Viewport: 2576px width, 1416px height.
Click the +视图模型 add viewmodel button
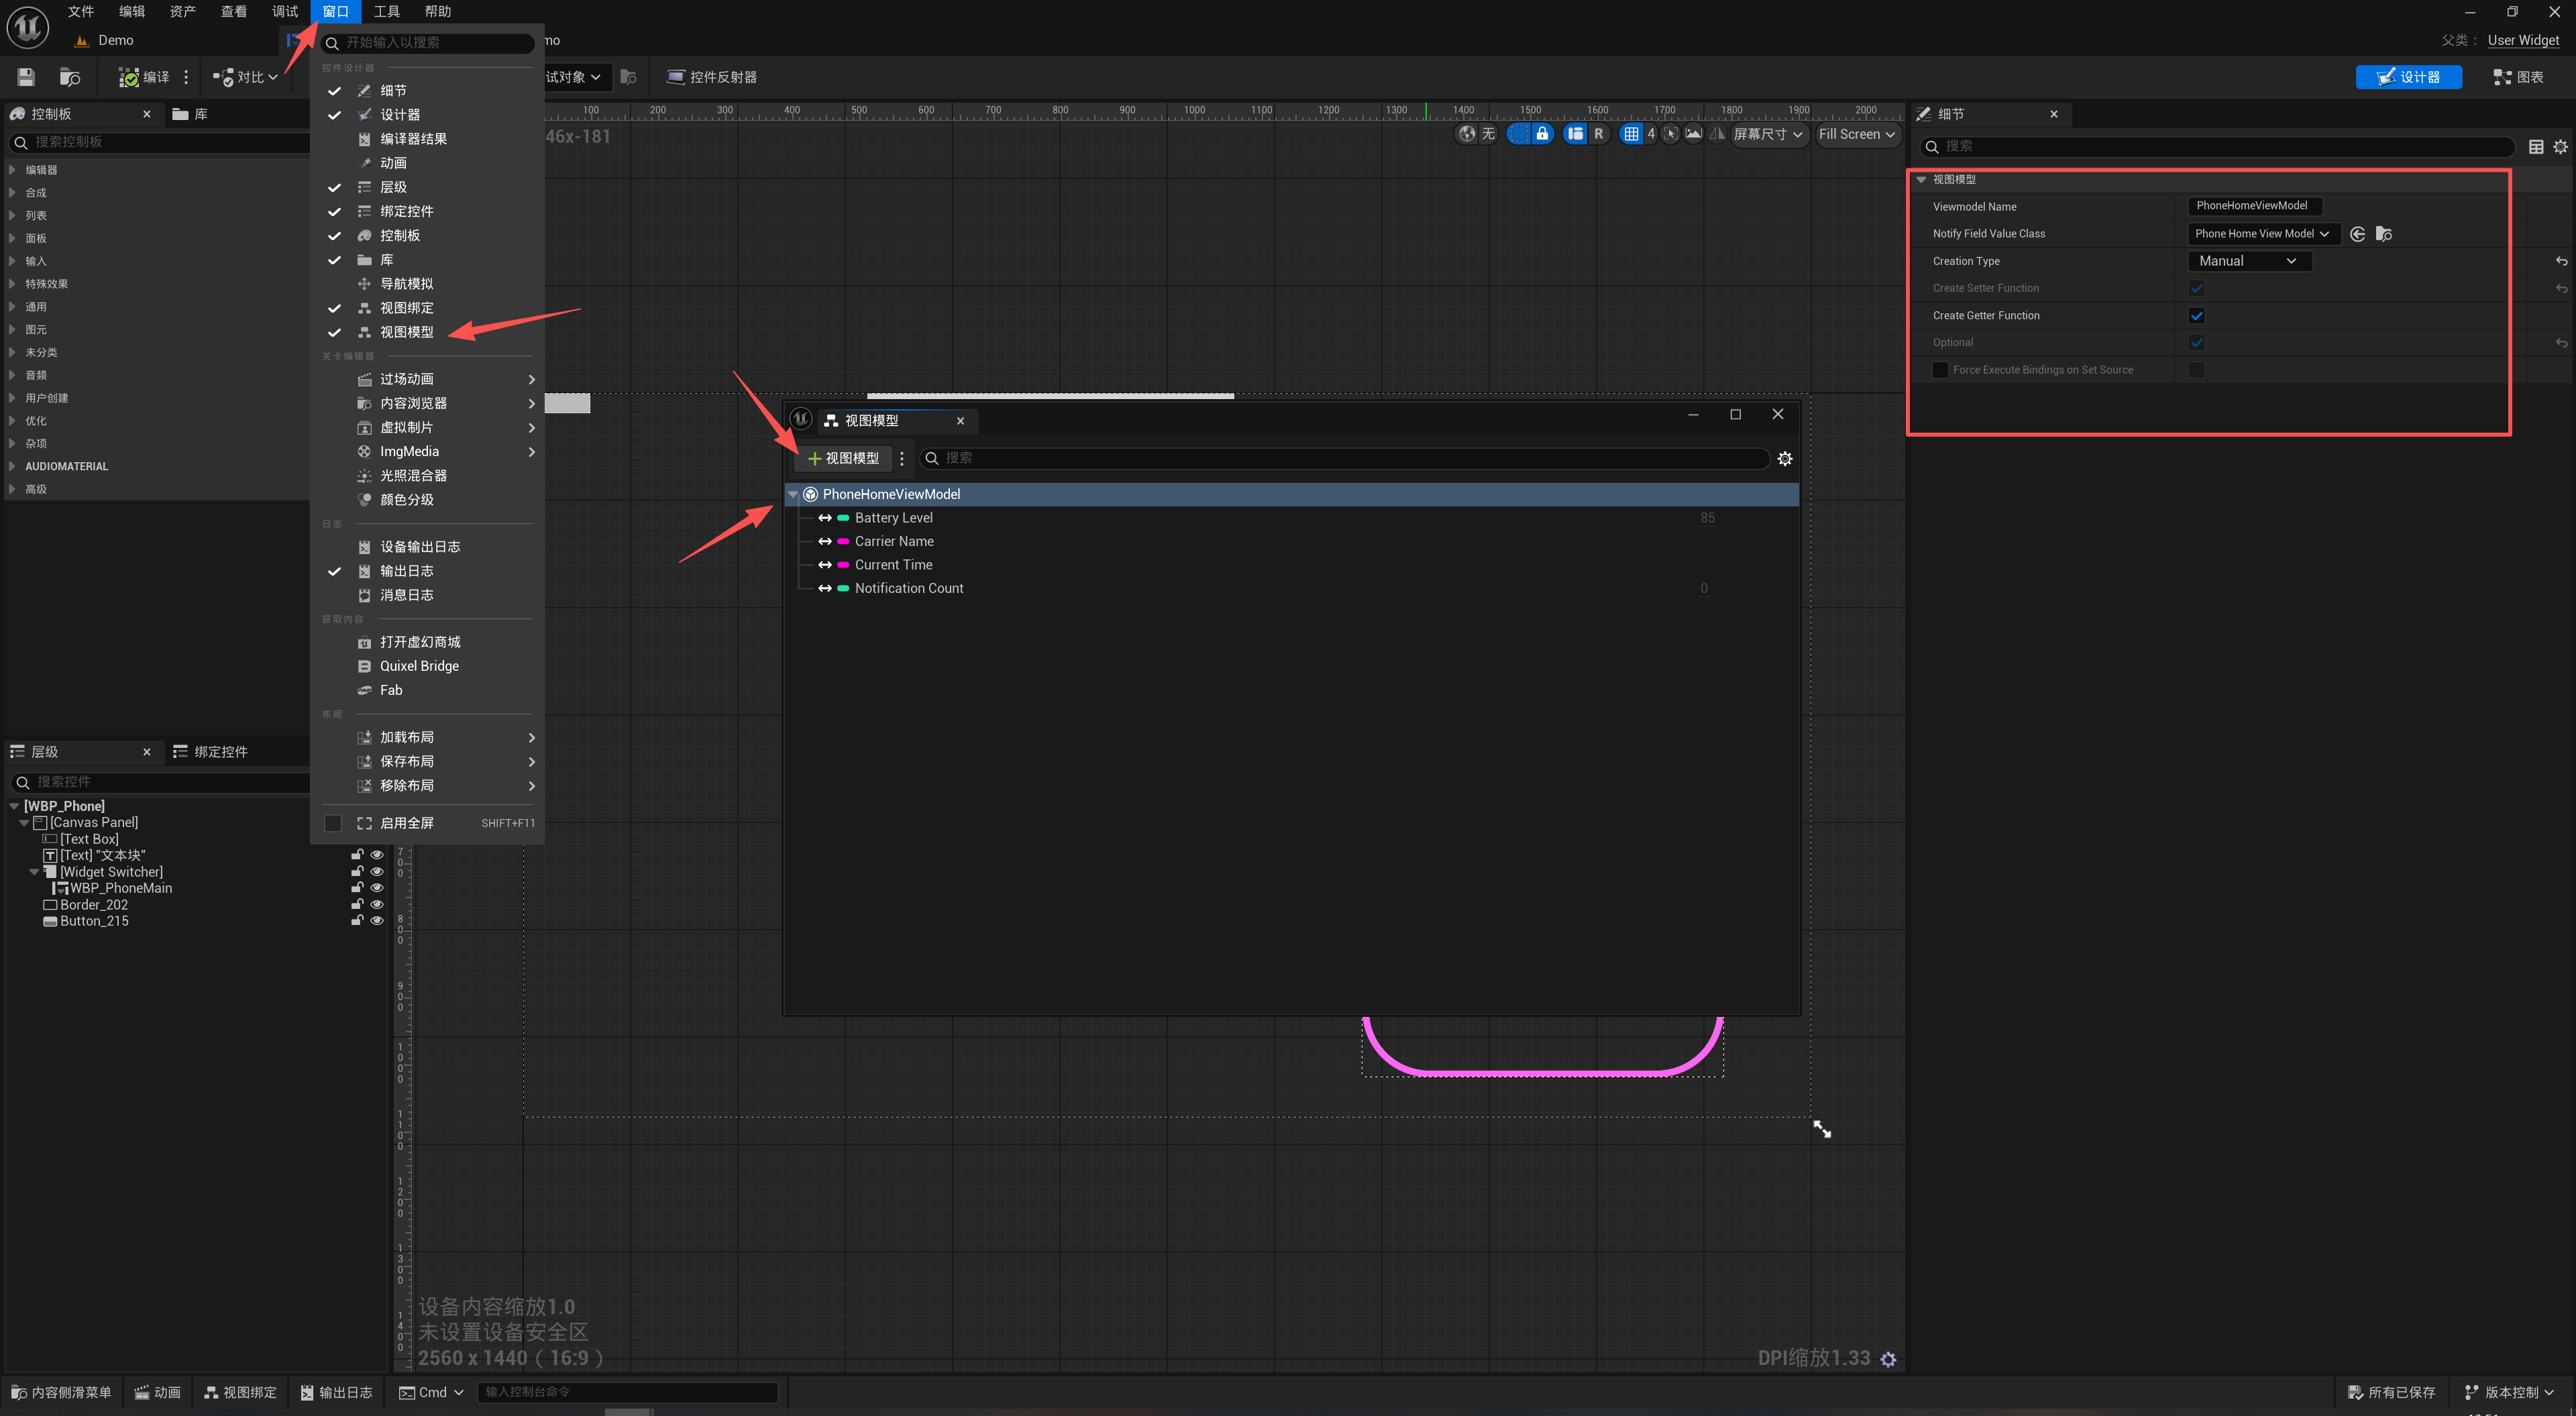coord(844,458)
